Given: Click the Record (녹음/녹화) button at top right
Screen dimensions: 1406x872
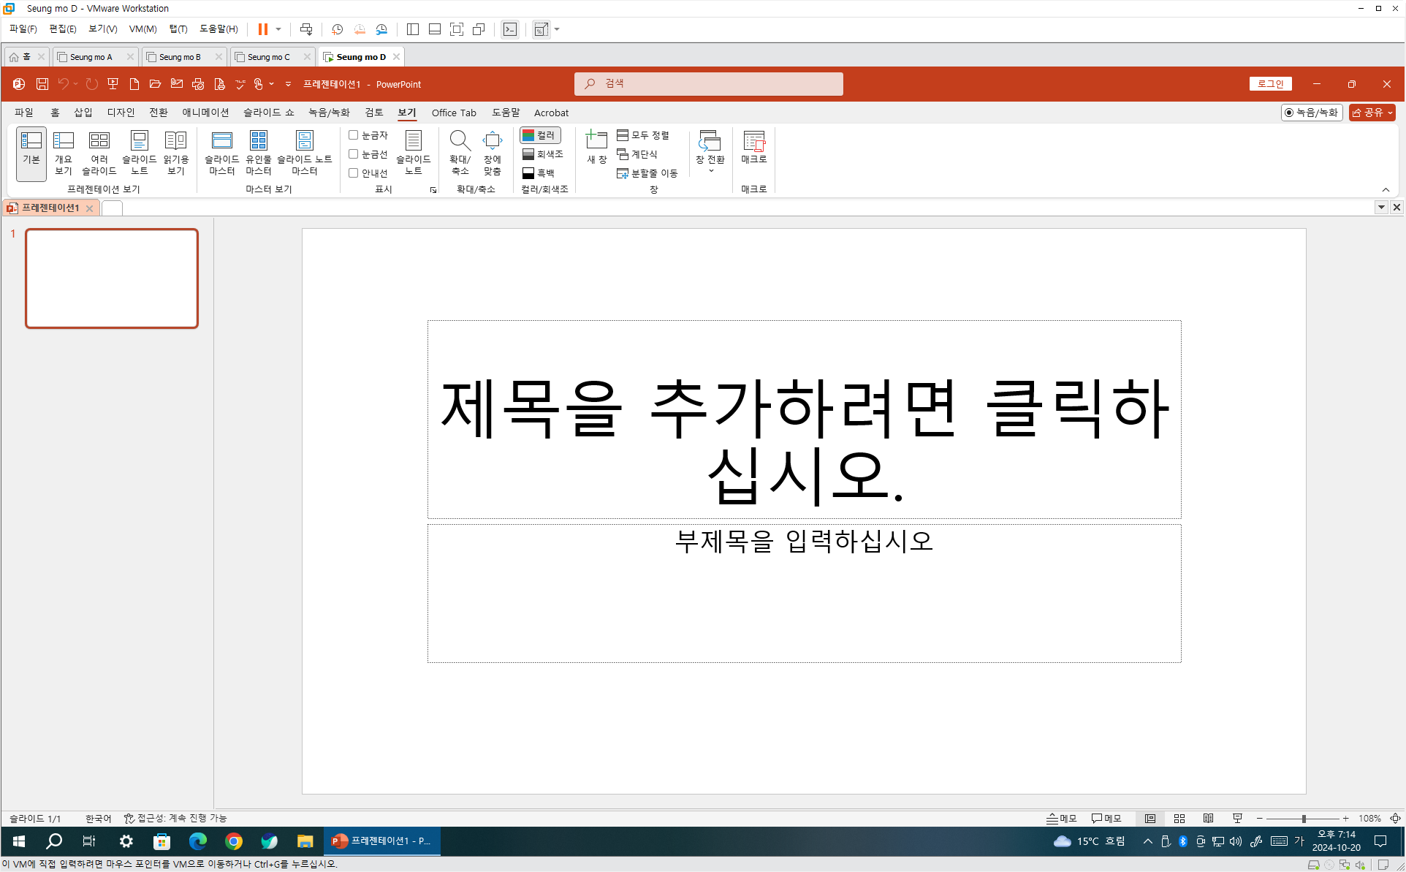Looking at the screenshot, I should 1311,113.
